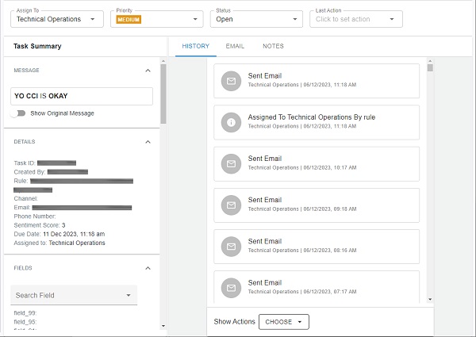Collapse the Fields section
The height and width of the screenshot is (337, 476).
[148, 268]
